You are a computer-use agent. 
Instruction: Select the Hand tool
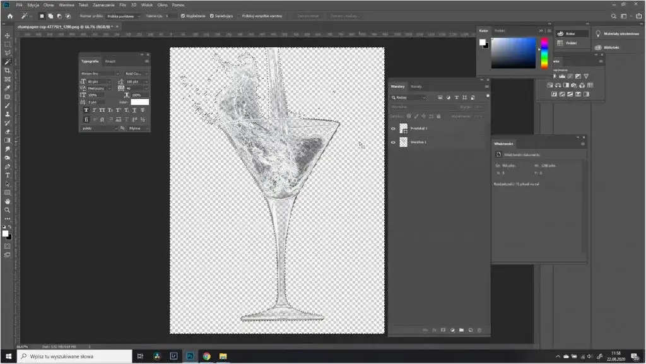pos(8,201)
